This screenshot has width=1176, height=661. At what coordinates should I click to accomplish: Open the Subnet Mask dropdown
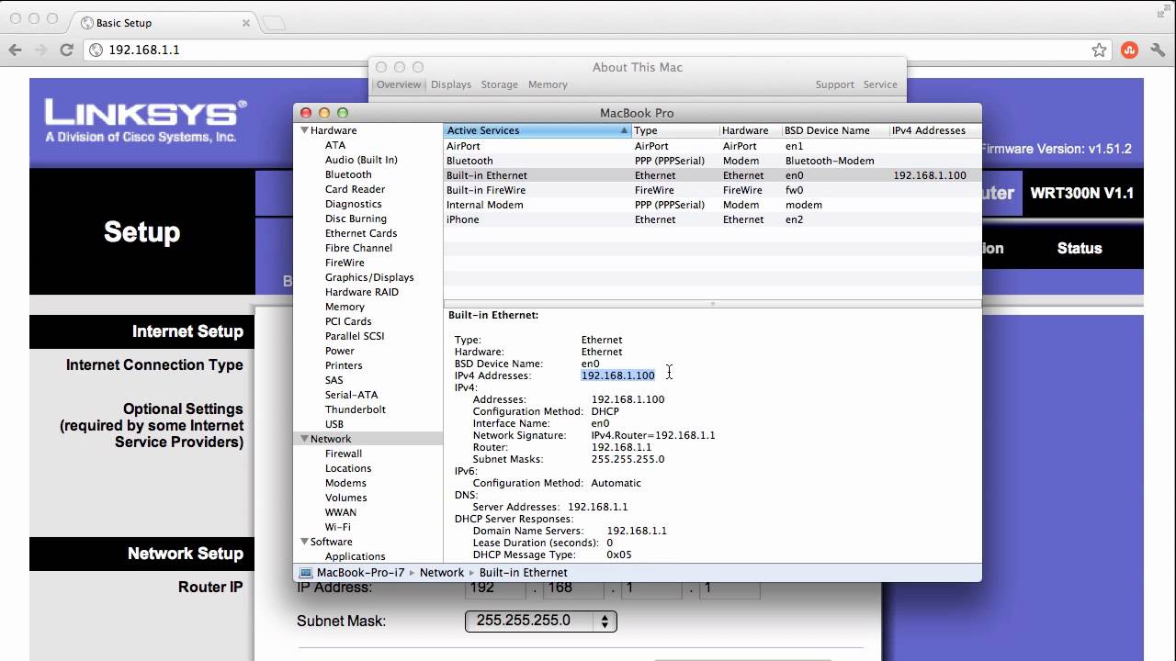pos(540,622)
